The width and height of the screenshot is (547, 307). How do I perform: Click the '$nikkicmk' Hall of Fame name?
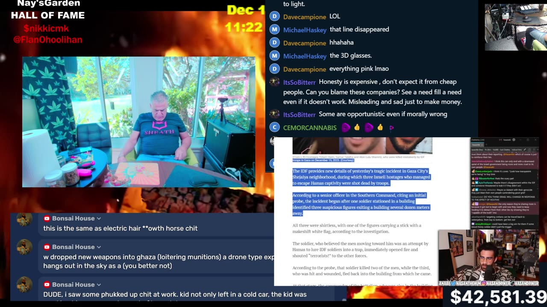[46, 29]
